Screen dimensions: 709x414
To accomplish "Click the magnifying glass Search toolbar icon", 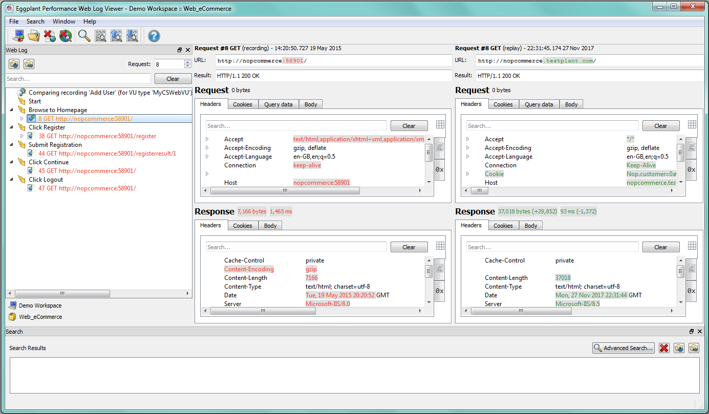I will (84, 36).
